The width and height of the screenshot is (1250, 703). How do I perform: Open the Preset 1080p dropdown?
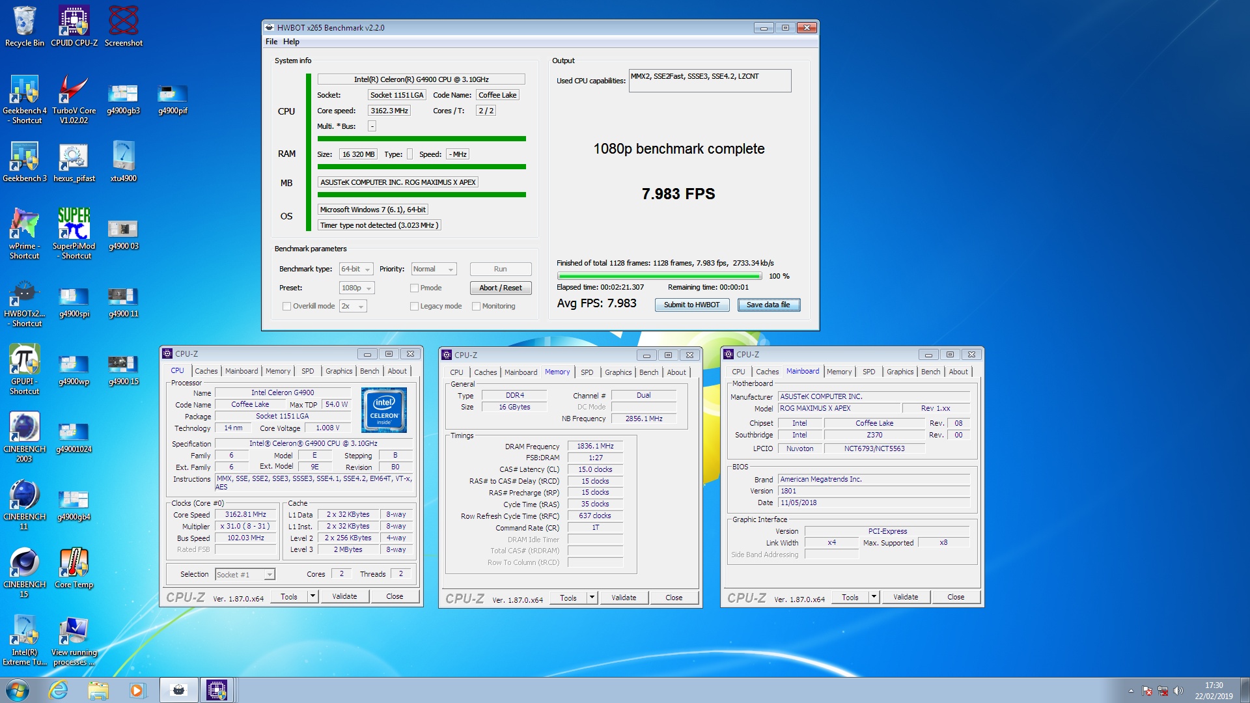click(x=357, y=288)
